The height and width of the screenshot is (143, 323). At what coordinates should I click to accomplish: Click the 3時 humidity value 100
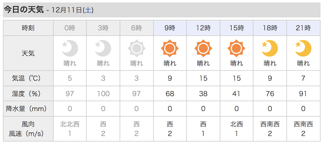tap(103, 94)
